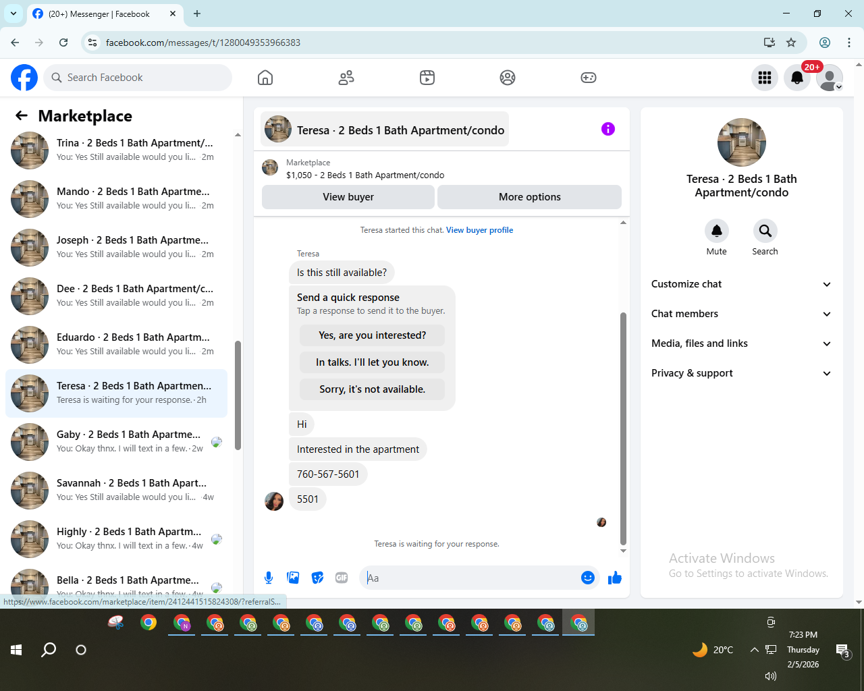Image resolution: width=864 pixels, height=691 pixels.
Task: Click the Chrome address bar URL
Action: (203, 43)
